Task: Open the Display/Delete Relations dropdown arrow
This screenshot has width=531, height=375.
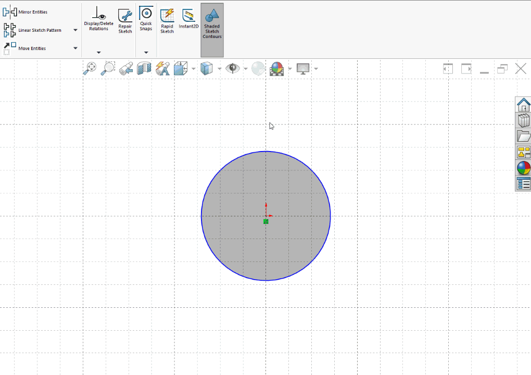Action: (x=98, y=53)
